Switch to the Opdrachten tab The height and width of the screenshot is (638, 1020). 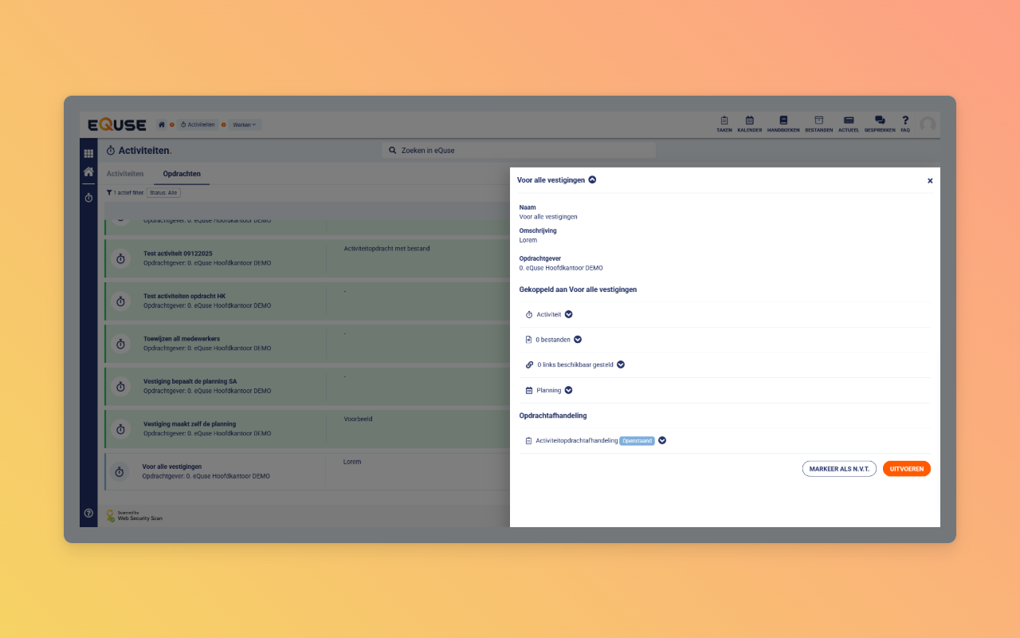182,173
